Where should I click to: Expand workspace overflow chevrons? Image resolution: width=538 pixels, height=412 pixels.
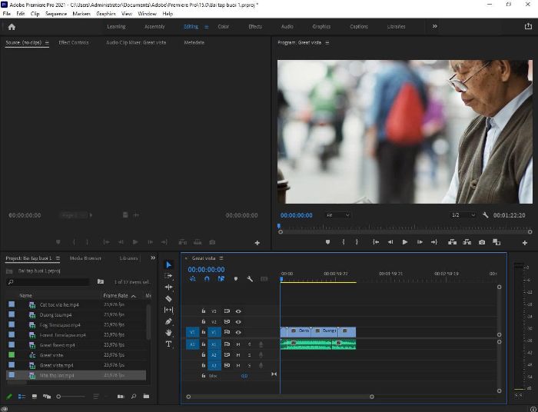point(435,26)
